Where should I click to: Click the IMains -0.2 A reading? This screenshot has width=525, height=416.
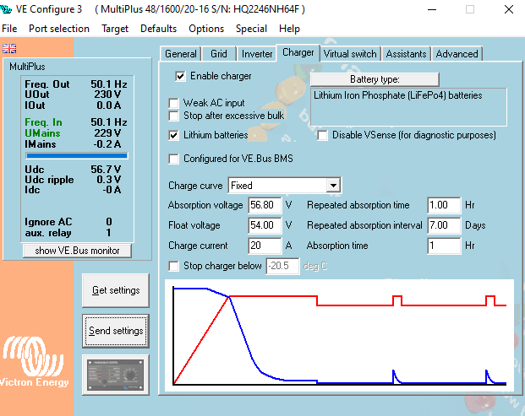point(107,144)
